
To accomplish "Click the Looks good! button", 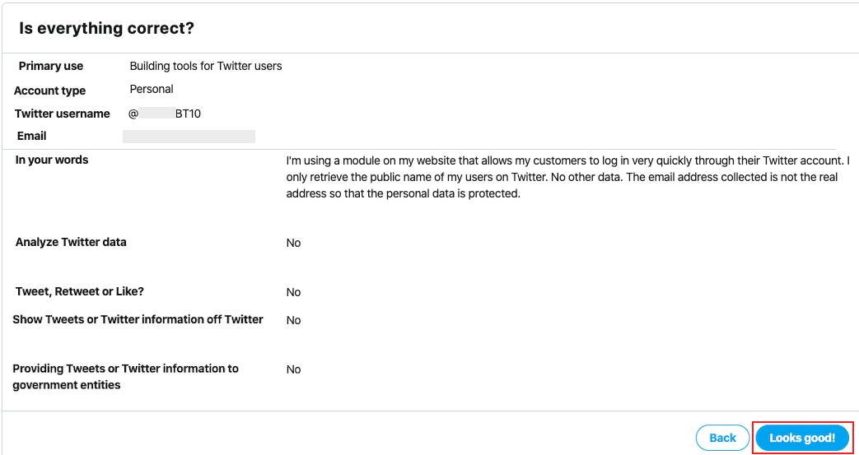I will (802, 438).
